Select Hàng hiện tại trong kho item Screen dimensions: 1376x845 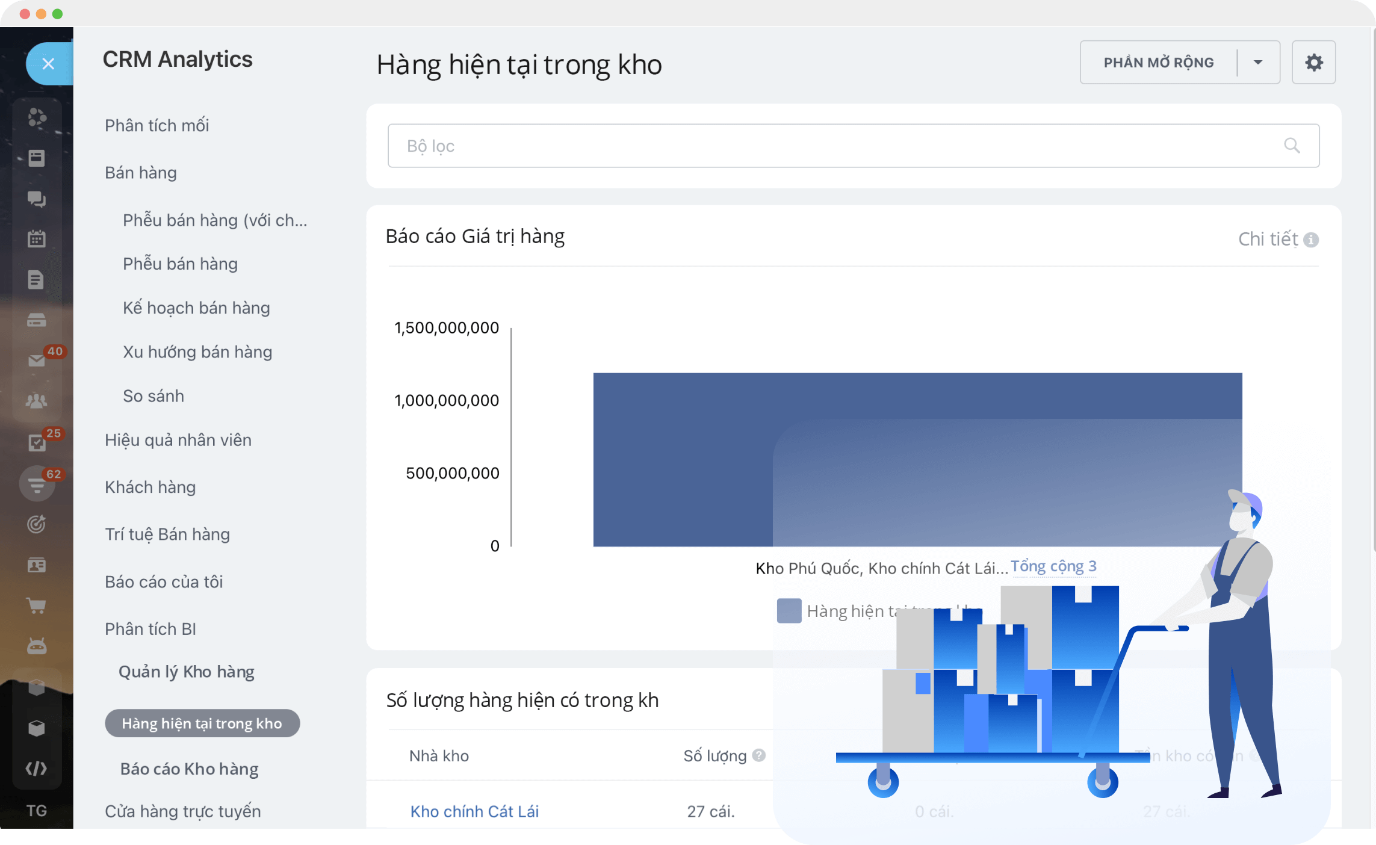click(202, 723)
